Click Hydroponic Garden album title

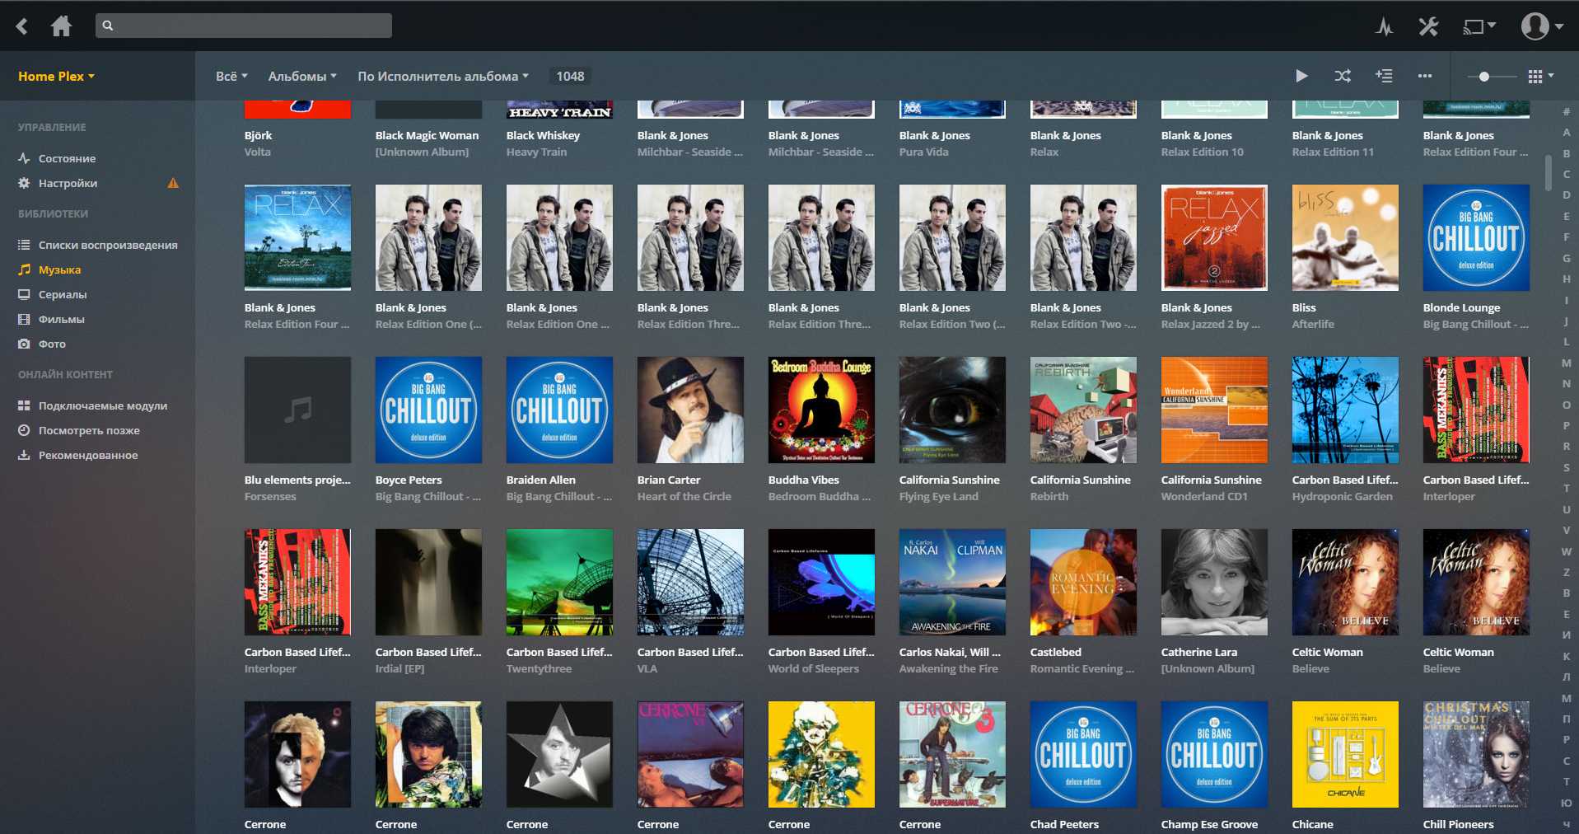click(1343, 496)
